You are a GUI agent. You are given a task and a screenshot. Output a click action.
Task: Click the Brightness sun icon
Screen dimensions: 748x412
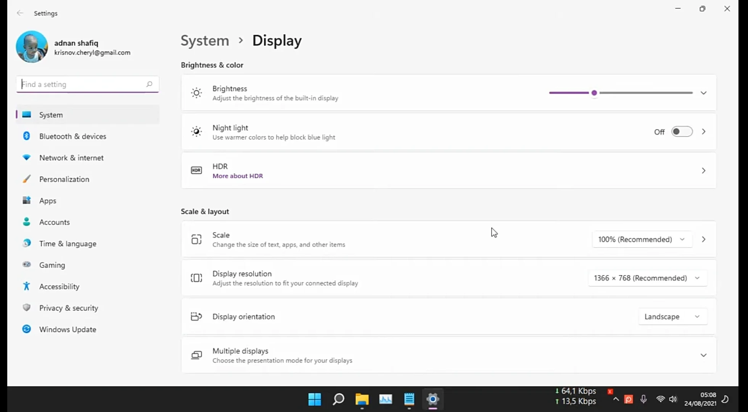coord(196,93)
